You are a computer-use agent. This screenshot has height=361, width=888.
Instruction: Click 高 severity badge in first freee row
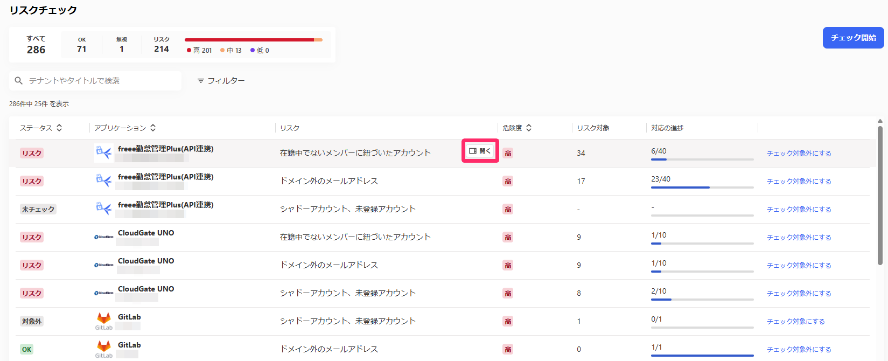(508, 153)
